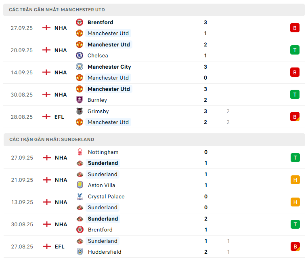308x261 pixels.
Task: Click the orange H badge for Aston Villa match
Action: (295, 180)
